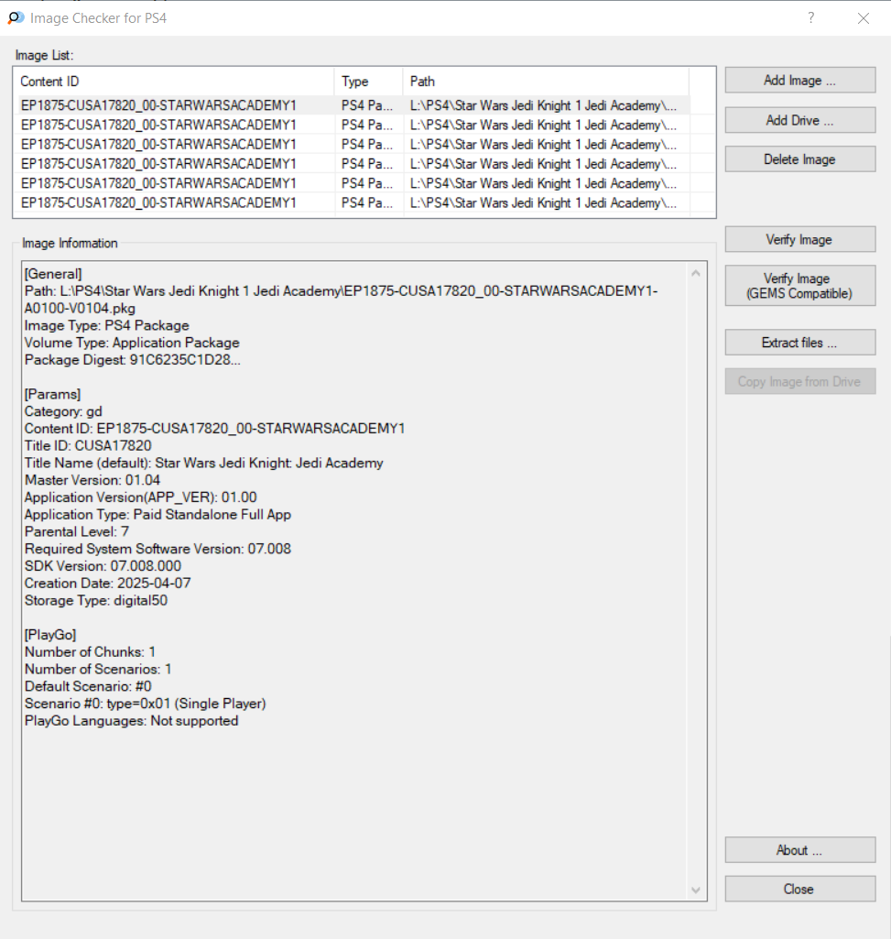Click the 'Number of Scenarios: 1' line

point(98,670)
